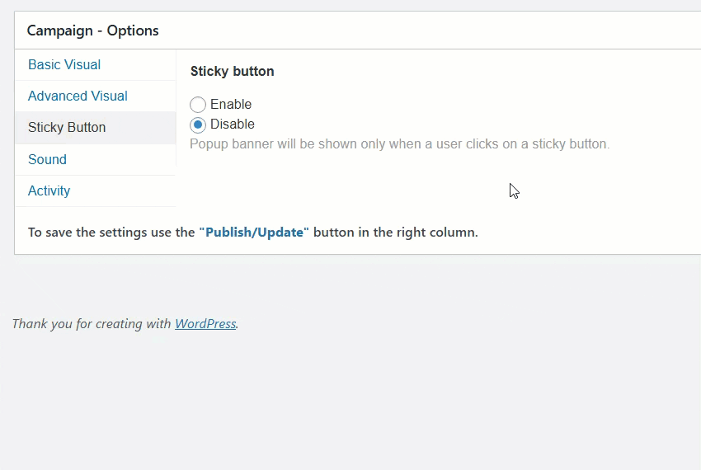Viewport: 701px width, 470px height.
Task: Follow the WordPress footer link
Action: pos(205,324)
